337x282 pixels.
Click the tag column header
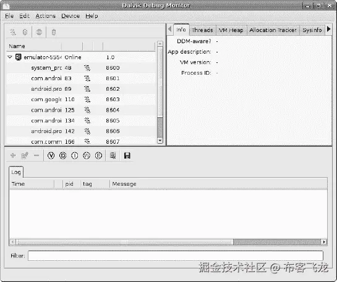[x=95, y=184]
